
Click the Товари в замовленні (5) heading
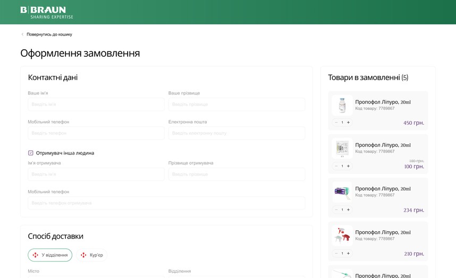[x=368, y=77]
